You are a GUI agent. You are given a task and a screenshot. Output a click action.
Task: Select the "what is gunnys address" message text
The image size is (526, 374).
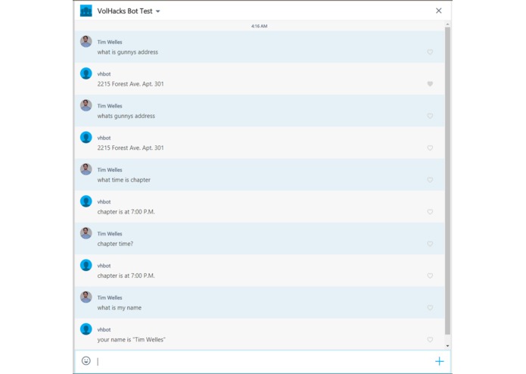(127, 52)
